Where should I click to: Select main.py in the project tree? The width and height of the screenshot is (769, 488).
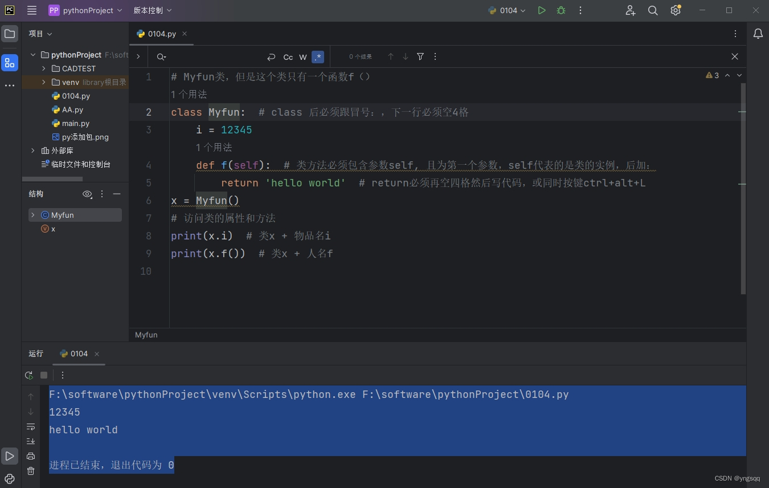coord(70,123)
